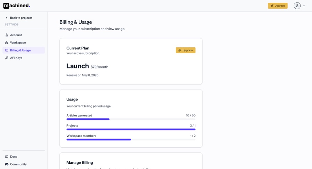This screenshot has height=169, width=312.
Task: Click the back arrow icon beside Back to projects
Action: point(7,18)
